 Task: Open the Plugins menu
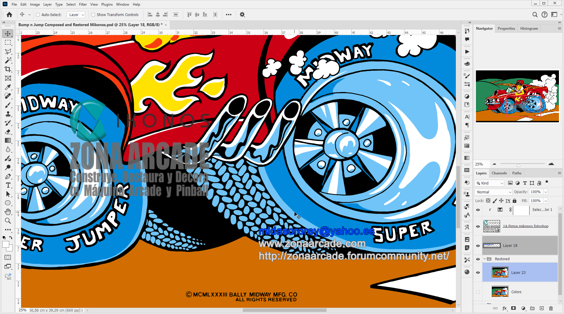point(107,4)
